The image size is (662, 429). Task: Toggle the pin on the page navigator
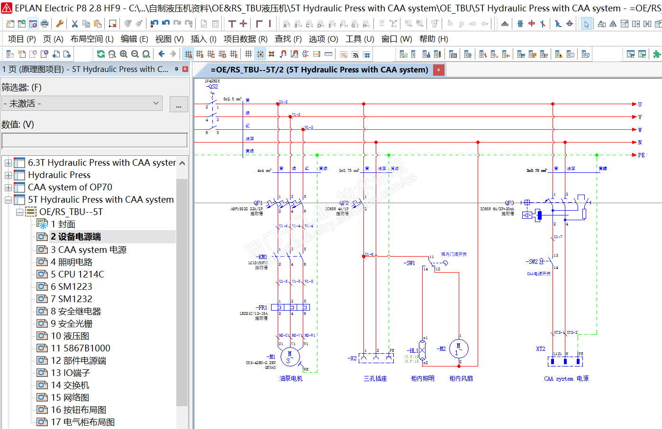[176, 69]
